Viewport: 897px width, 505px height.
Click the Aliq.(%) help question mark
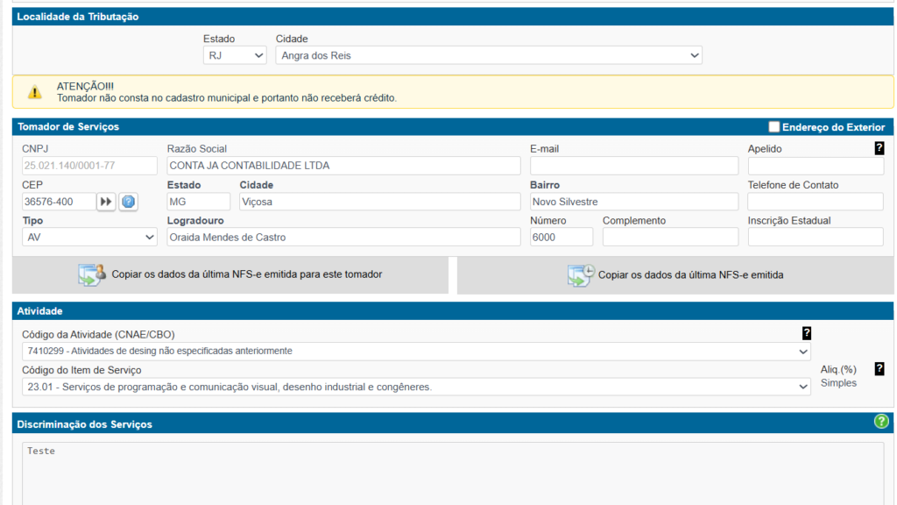point(879,369)
